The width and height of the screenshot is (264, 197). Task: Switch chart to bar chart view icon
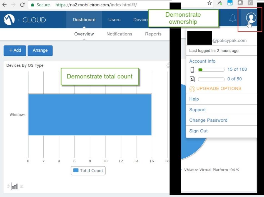pos(15,186)
